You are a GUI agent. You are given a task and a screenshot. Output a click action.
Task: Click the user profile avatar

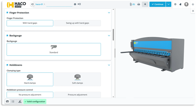(186, 4)
